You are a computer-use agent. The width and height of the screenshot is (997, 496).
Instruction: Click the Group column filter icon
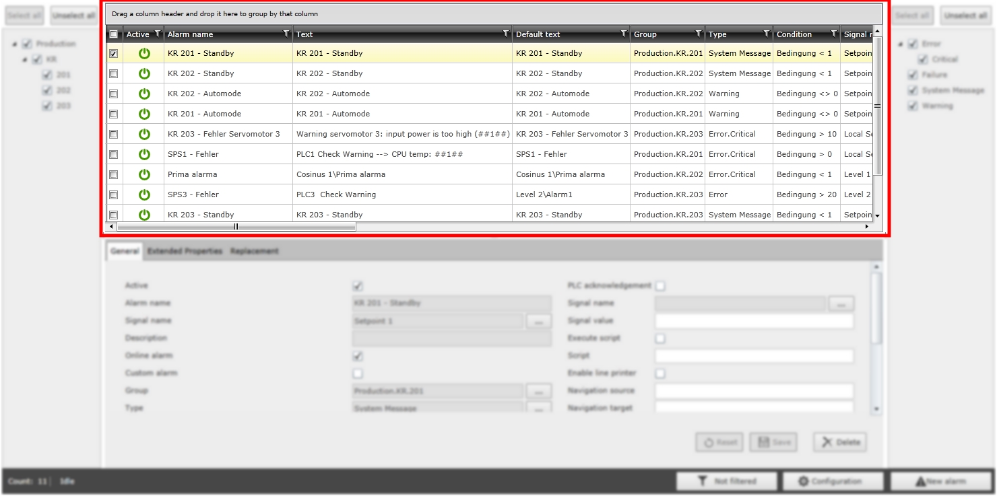click(698, 34)
